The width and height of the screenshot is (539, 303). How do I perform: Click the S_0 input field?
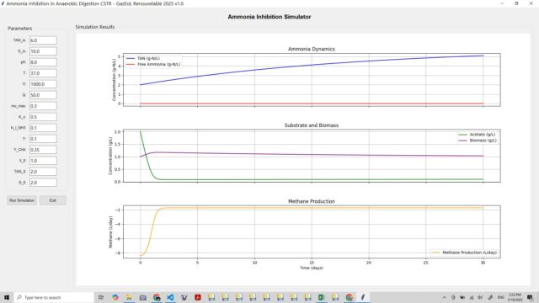tap(43, 183)
